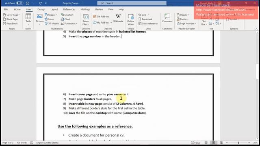Screen dimensions: 260x146
Task: Open the View tab
Action: (x=110, y=9)
